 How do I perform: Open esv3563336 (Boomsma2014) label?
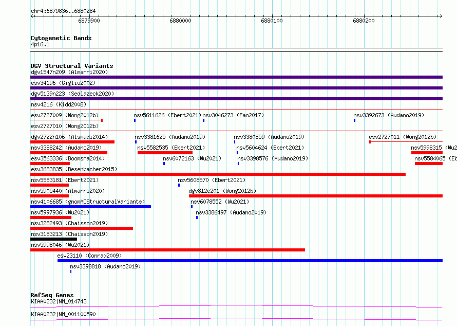pos(68,158)
